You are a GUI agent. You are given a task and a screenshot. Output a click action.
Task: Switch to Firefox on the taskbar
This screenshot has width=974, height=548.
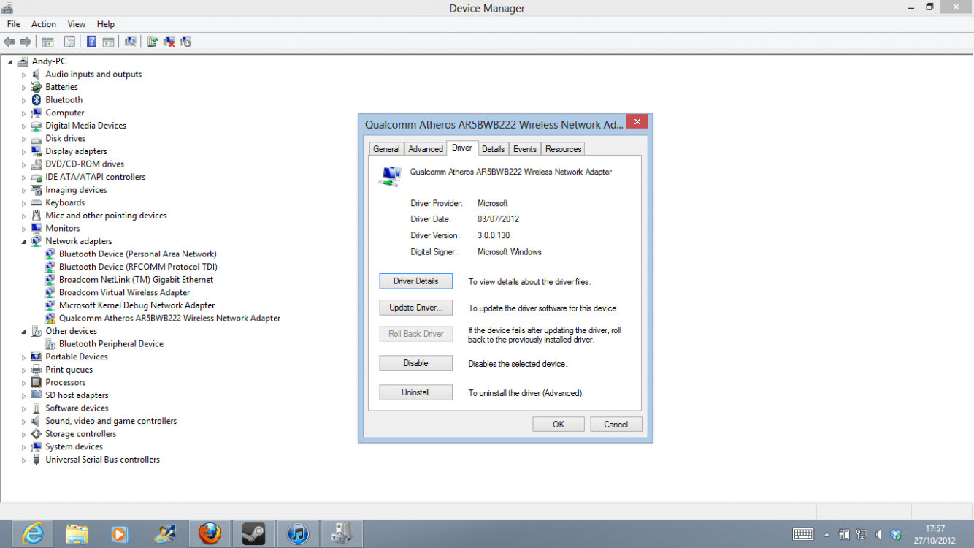[210, 534]
